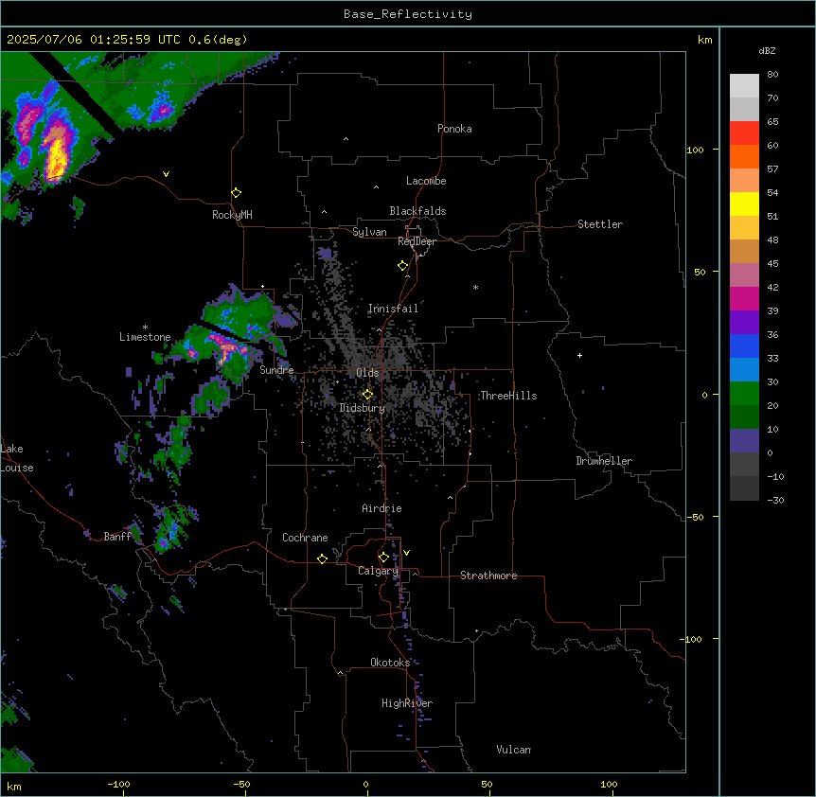Click the -100 tick on the bottom axis
This screenshot has height=797, width=816.
(x=118, y=784)
